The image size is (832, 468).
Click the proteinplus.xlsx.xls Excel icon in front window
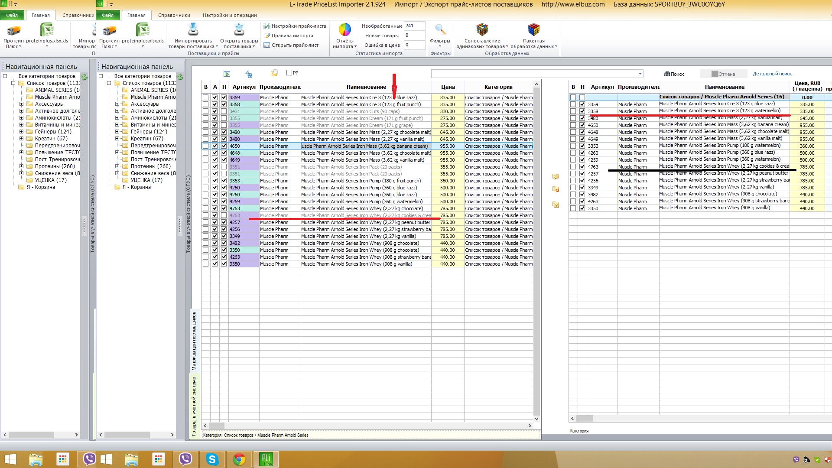[x=143, y=30]
